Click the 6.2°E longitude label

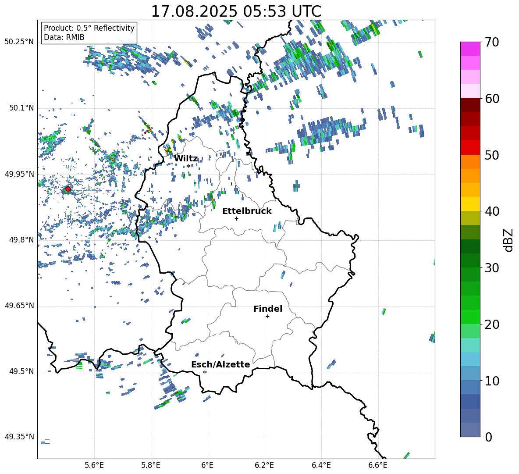[x=264, y=465]
